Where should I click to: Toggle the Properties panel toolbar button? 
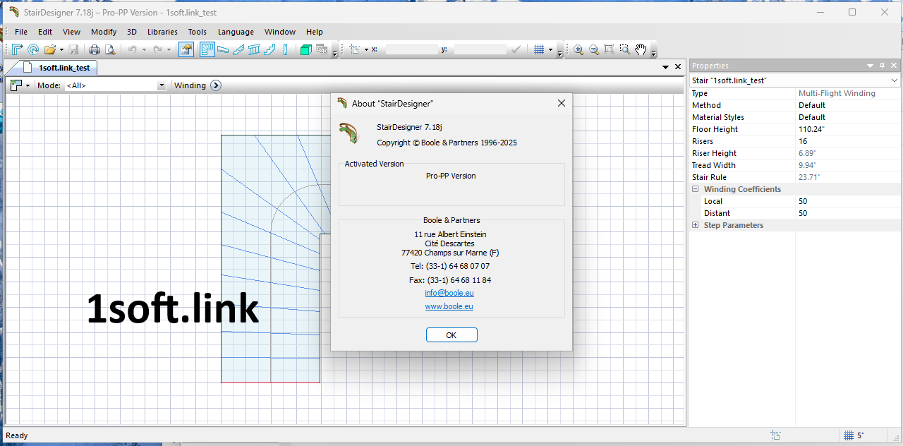[x=186, y=49]
